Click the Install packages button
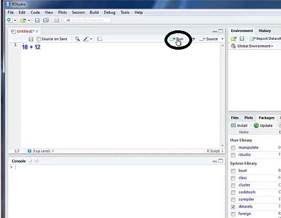This screenshot has height=218, width=281. tap(239, 125)
